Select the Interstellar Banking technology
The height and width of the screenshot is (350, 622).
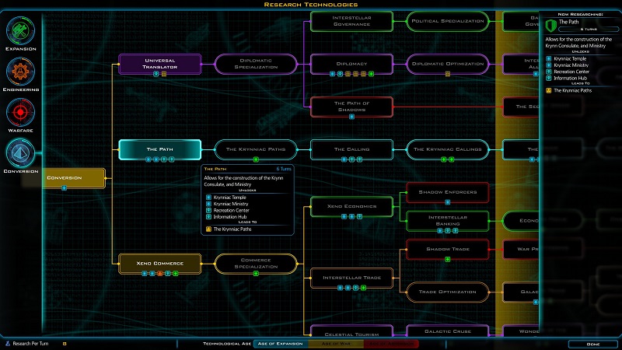[x=448, y=221]
